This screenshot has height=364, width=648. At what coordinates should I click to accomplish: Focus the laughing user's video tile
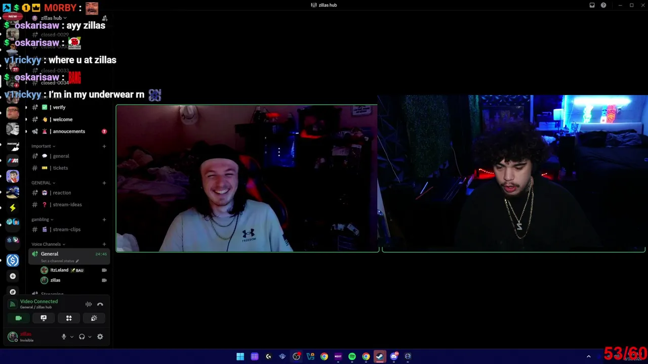click(x=248, y=178)
